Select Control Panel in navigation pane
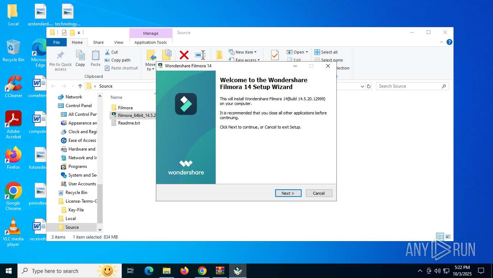 coord(79,105)
